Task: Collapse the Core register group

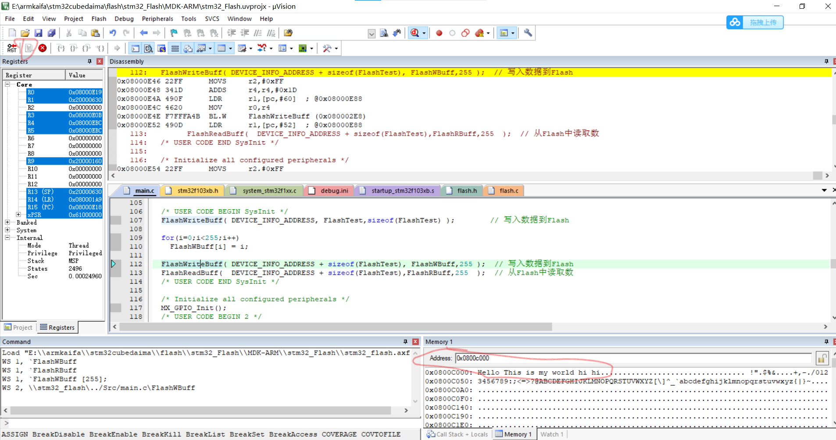Action: pos(7,84)
